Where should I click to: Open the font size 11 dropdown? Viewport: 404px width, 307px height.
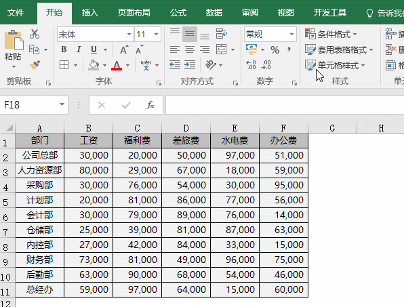156,34
